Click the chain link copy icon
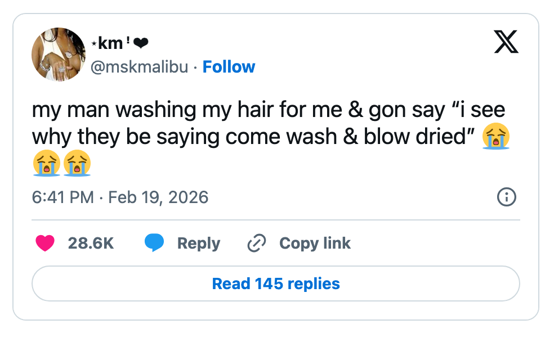Screen dimensions: 554x342 pos(256,243)
